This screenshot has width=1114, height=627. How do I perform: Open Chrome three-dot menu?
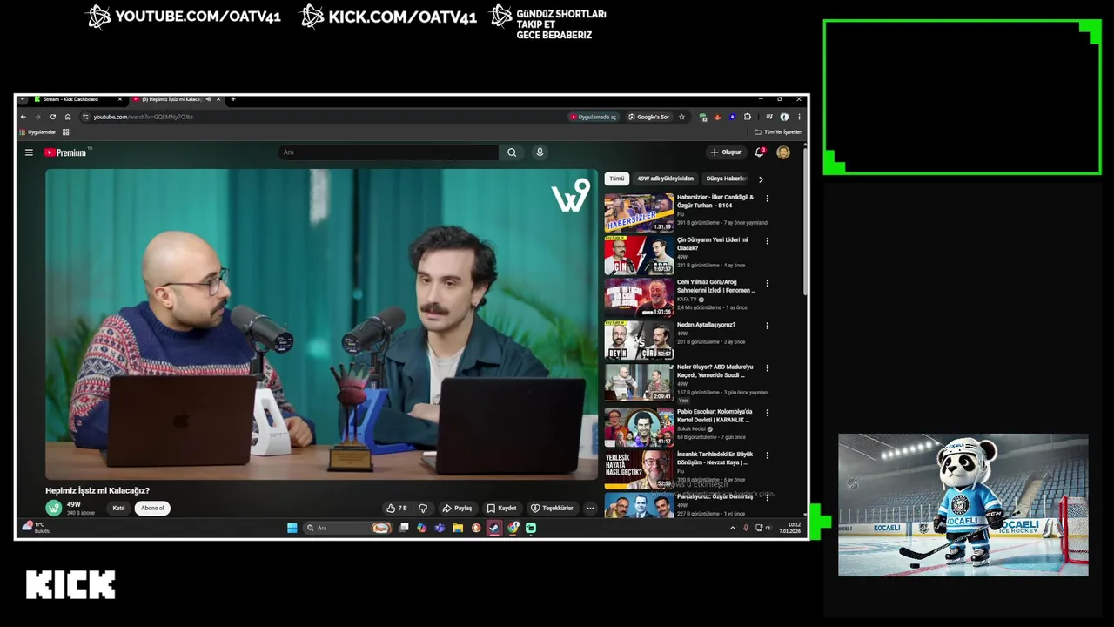click(x=799, y=117)
